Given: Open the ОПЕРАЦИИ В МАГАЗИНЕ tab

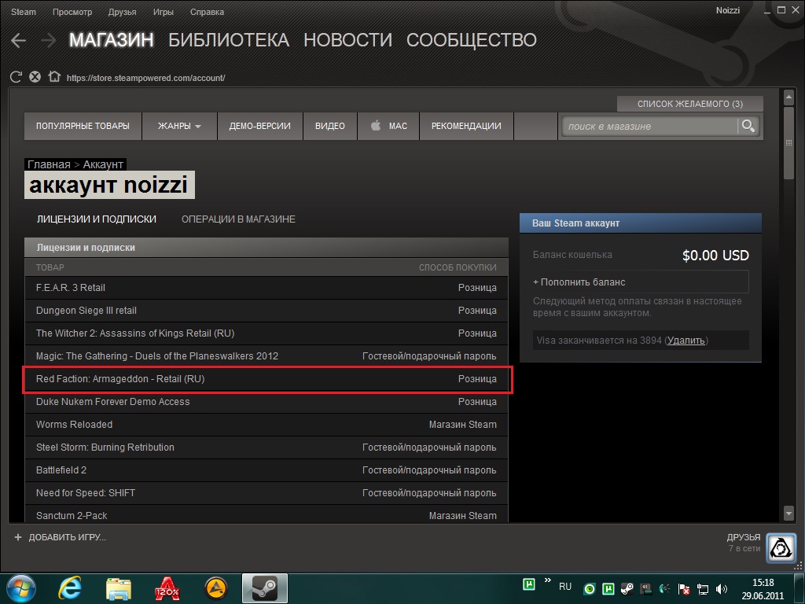Looking at the screenshot, I should pos(238,219).
